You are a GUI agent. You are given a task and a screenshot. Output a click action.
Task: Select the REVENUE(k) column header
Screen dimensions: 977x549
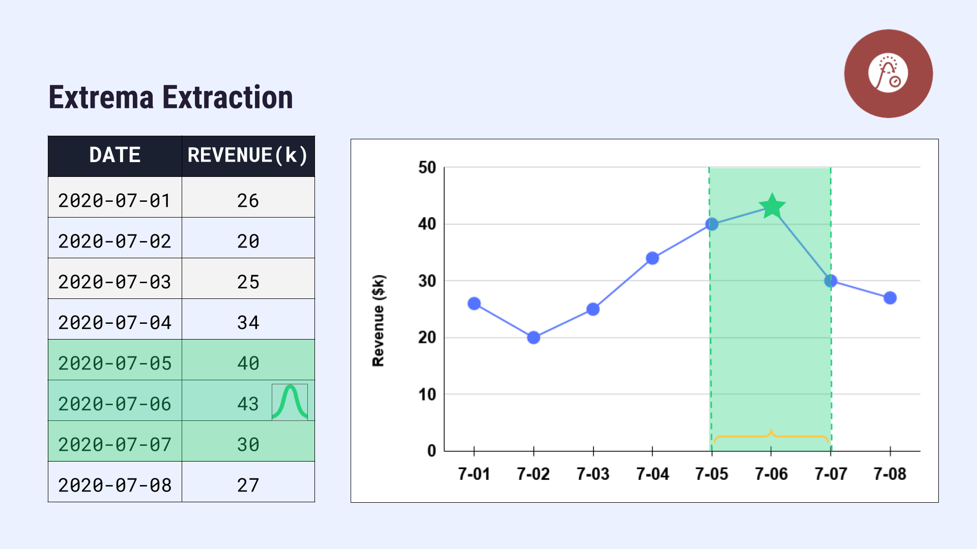pos(248,156)
